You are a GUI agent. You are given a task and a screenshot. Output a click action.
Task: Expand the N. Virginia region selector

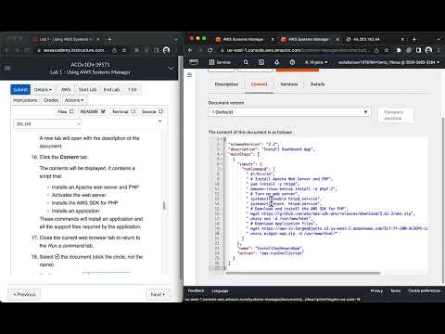pyautogui.click(x=316, y=62)
